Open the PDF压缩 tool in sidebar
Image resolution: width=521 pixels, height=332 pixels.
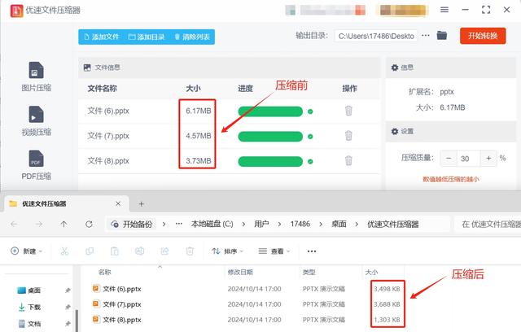point(36,165)
